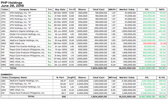Select buy date '05-Jun-2018' cell

coord(60,31)
